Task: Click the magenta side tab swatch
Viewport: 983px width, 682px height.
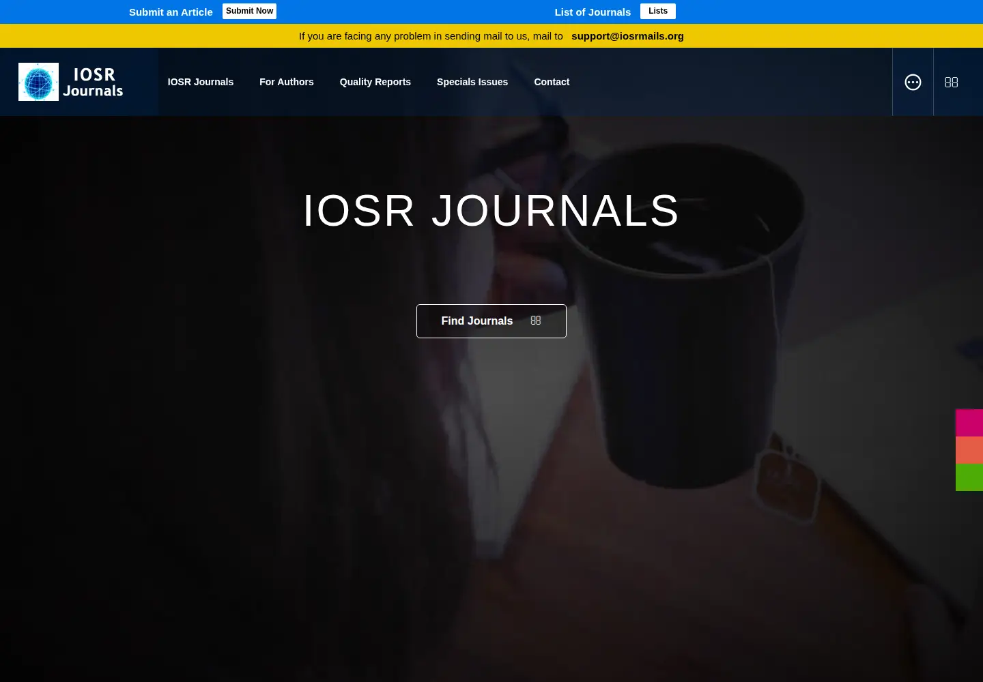Action: coord(969,423)
